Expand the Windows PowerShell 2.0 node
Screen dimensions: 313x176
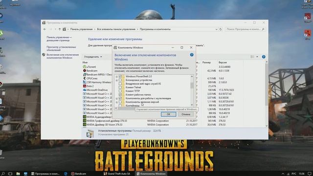tap(116, 77)
